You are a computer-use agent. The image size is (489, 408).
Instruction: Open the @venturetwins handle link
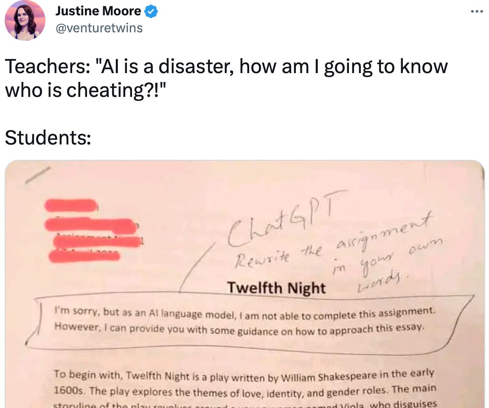(x=99, y=28)
